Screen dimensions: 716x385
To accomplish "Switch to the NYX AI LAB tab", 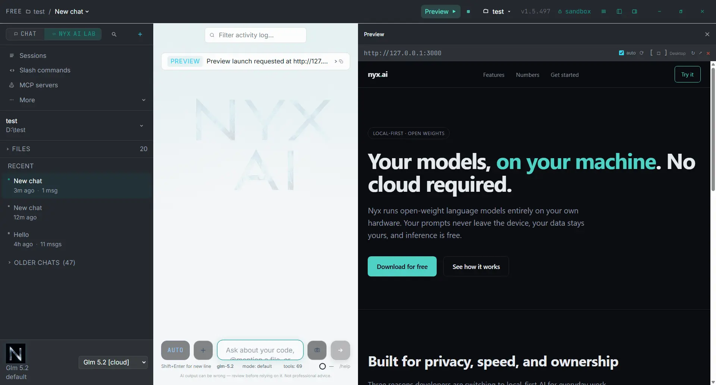I will click(73, 34).
